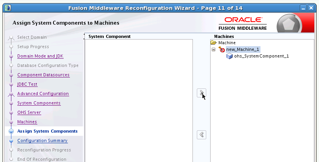Click the right-arrow assign component button
Image resolution: width=319 pixels, height=162 pixels.
202,93
